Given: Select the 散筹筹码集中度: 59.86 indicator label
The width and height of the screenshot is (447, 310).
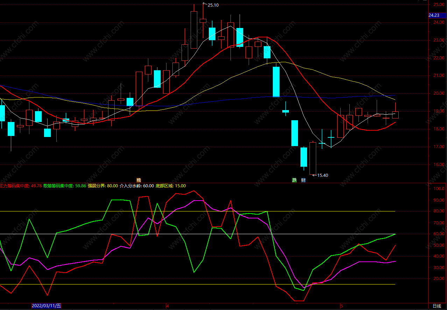Looking at the screenshot, I should [x=65, y=186].
